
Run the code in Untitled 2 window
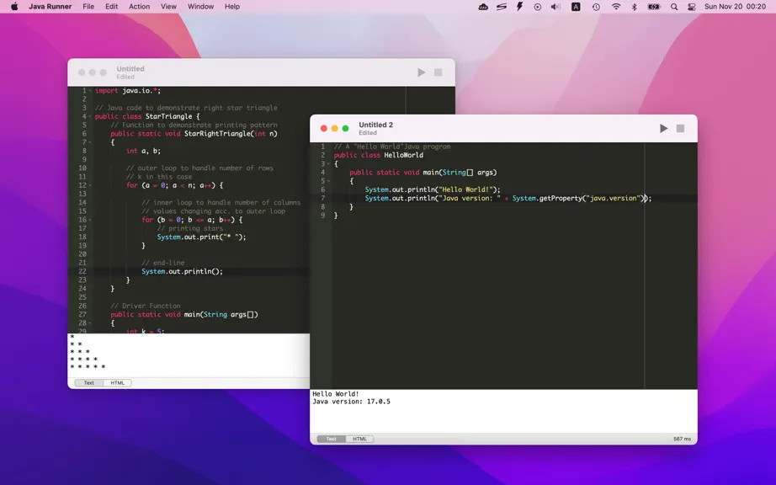[664, 129]
